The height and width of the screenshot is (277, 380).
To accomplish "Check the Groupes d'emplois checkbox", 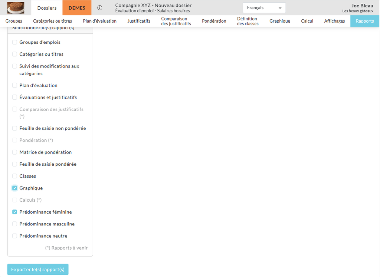I will [x=15, y=42].
